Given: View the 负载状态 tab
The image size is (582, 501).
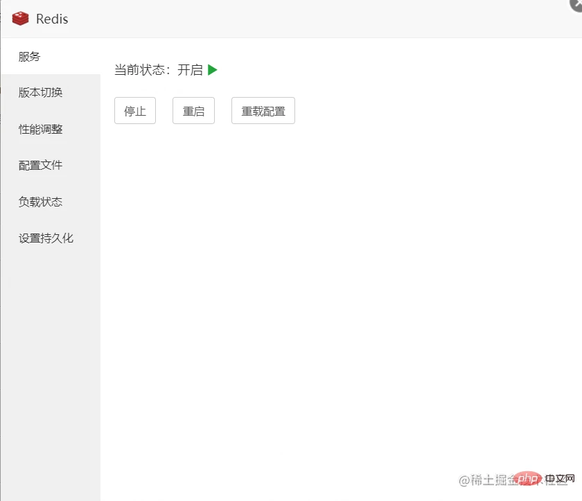Looking at the screenshot, I should point(51,202).
